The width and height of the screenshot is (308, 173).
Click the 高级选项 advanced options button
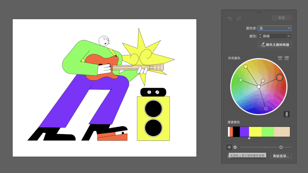pos(281,156)
